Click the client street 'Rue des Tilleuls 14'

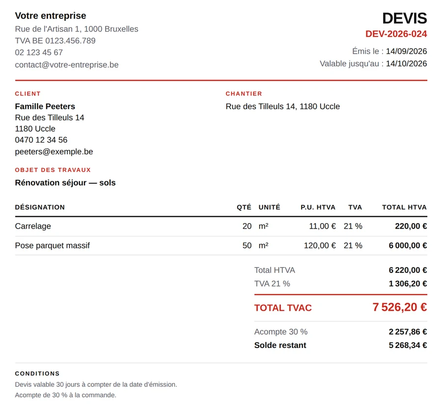coord(50,117)
